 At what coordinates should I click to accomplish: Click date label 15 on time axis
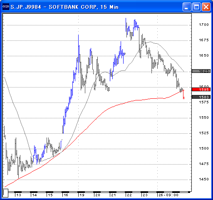50,195
